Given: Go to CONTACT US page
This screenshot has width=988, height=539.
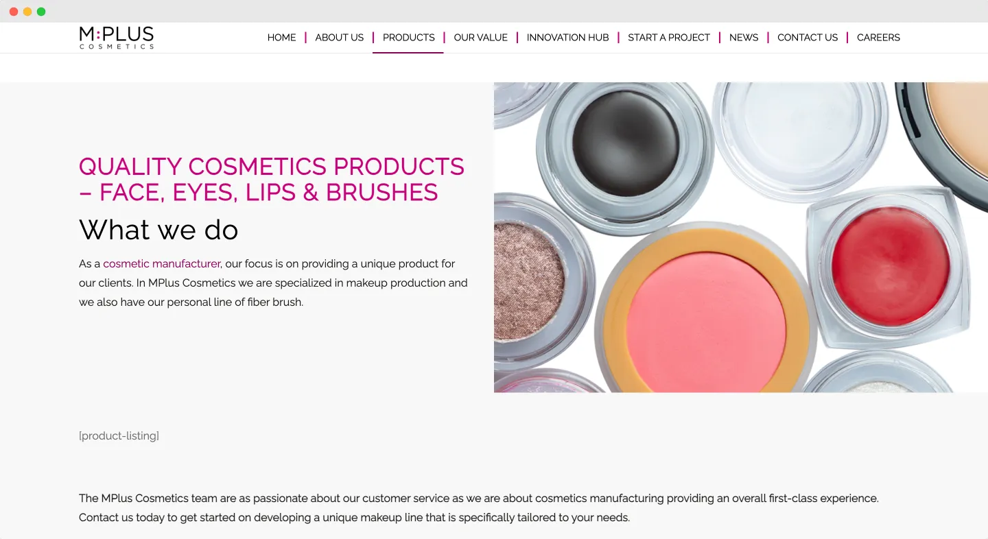Looking at the screenshot, I should [808, 38].
